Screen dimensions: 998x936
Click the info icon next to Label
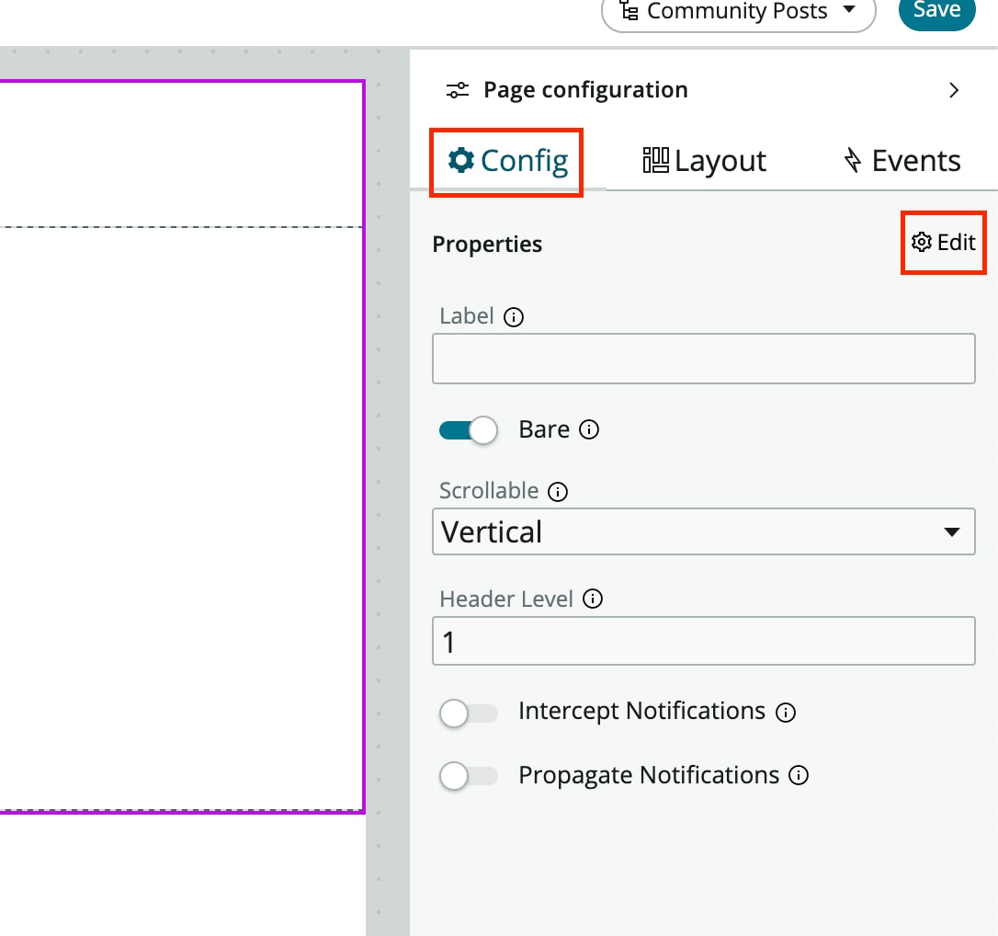pos(514,316)
